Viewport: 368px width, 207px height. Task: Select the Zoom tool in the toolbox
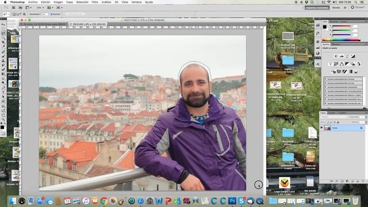(x=3, y=119)
